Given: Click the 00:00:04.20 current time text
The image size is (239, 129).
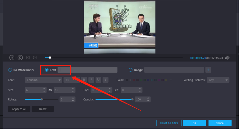Looking at the screenshot, I should click(198, 58).
